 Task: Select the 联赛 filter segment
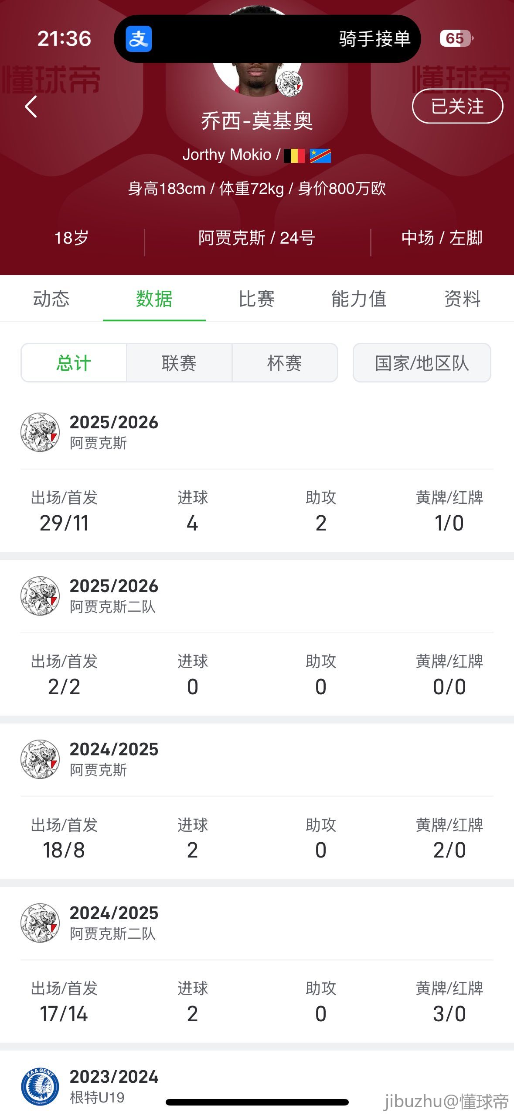tap(179, 363)
